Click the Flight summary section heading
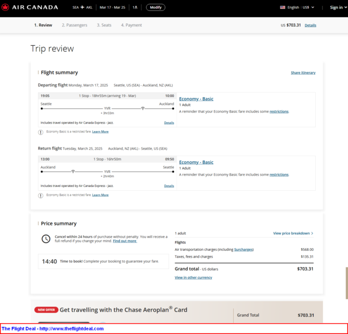This screenshot has height=334, width=348. (59, 73)
